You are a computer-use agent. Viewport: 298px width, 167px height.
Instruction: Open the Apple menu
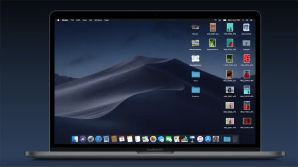click(58, 20)
